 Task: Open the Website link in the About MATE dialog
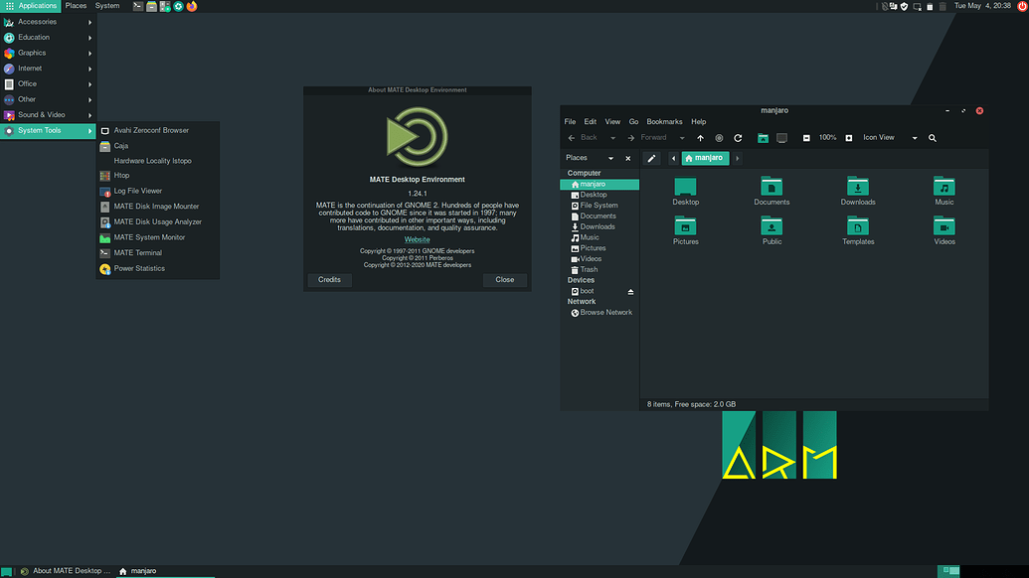[417, 238]
